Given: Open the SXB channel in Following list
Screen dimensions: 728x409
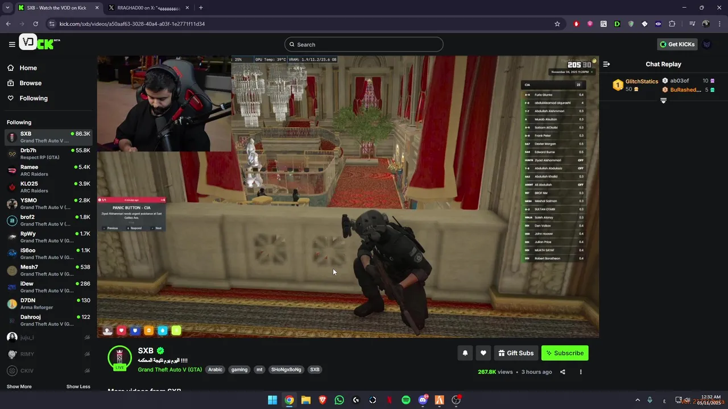Looking at the screenshot, I should pyautogui.click(x=48, y=137).
